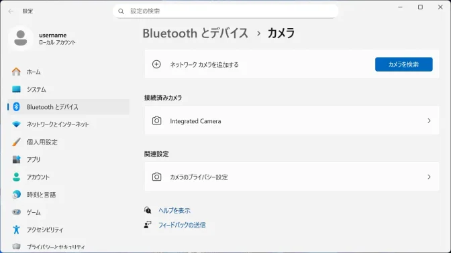Open カメラのプライバシー設定 entry
Screen dimensions: 451x253
(x=292, y=177)
